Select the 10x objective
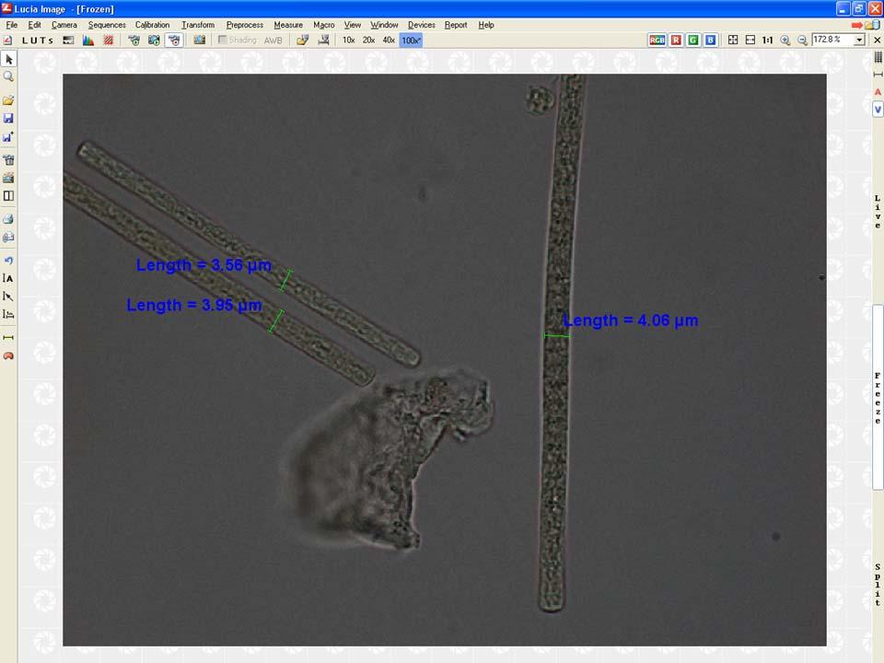Image resolution: width=884 pixels, height=663 pixels. coord(349,40)
